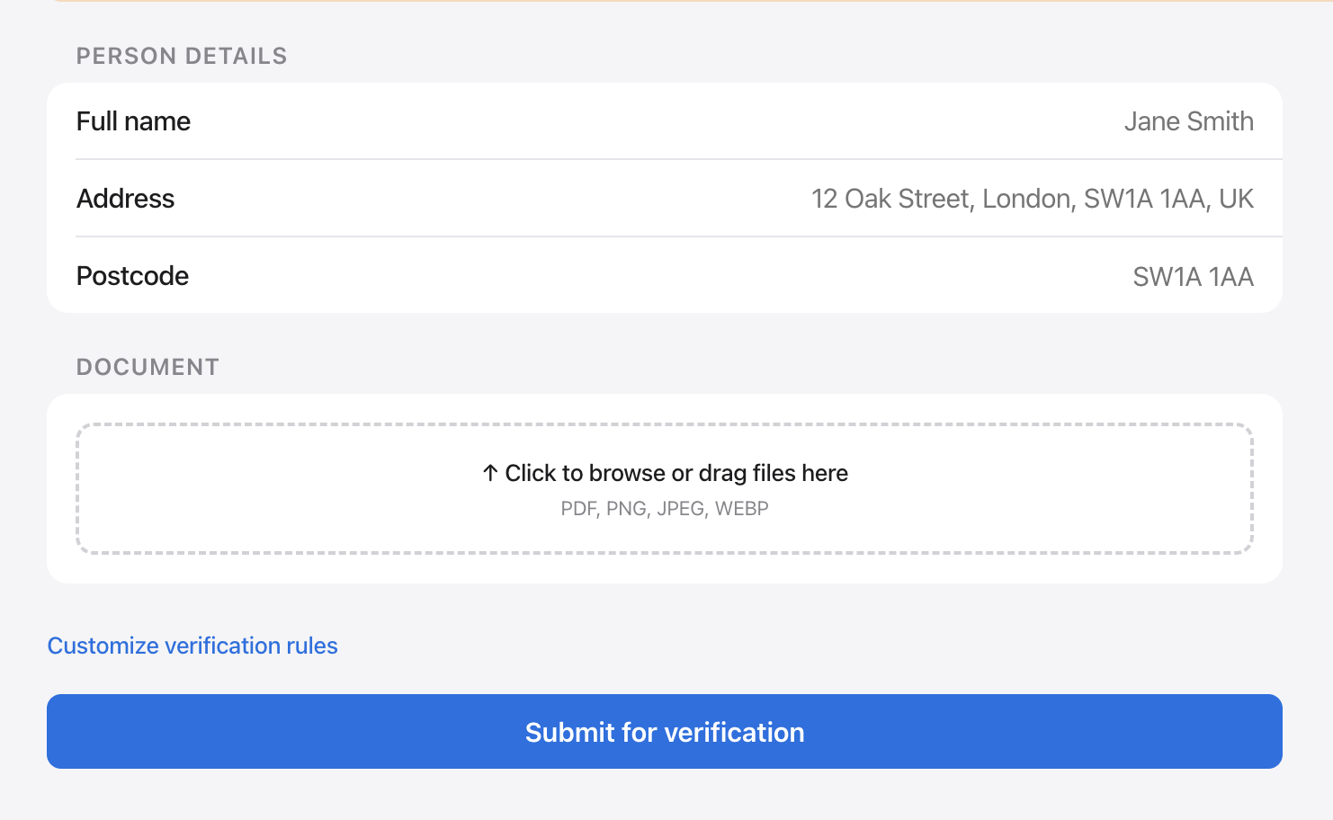Click the postcode value SW1A 1AA

[x=1194, y=276]
